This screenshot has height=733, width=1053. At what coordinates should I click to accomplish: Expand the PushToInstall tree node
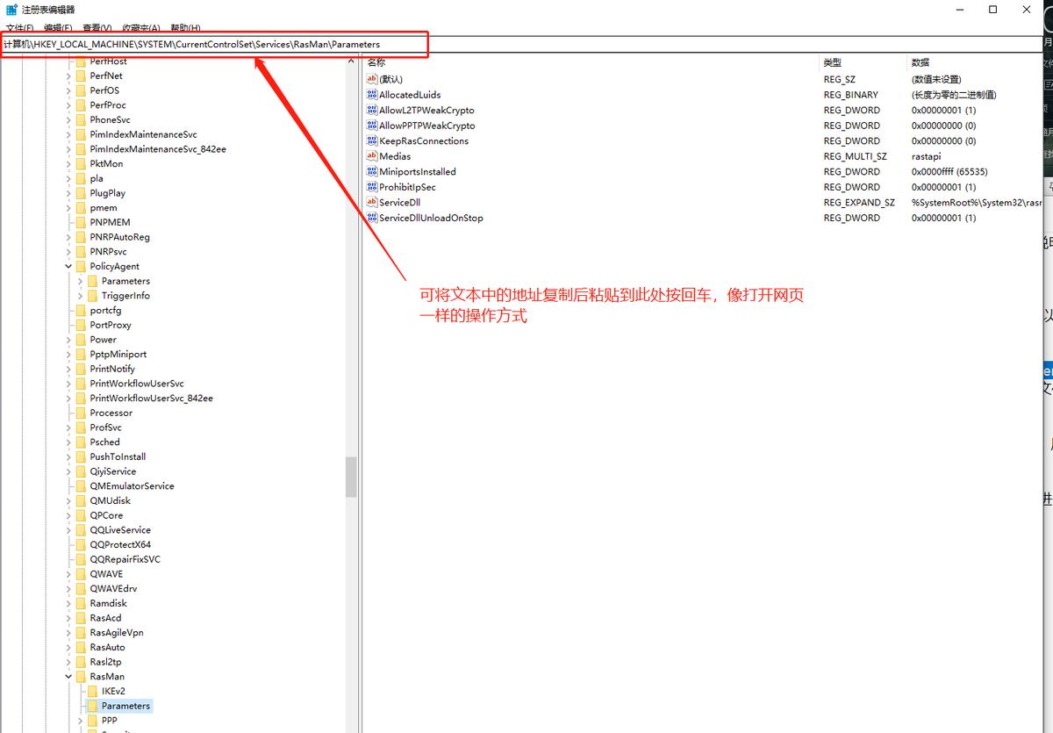68,456
